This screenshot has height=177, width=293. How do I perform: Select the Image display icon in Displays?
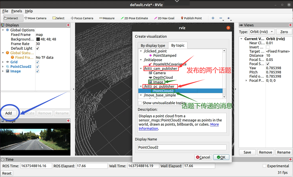click(7, 71)
